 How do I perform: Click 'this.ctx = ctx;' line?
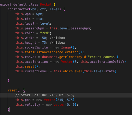click(x=30, y=19)
